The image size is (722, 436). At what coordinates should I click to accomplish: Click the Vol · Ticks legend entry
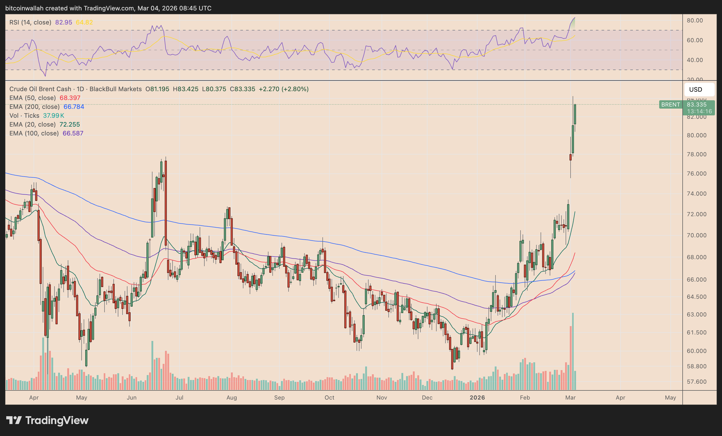(x=24, y=115)
